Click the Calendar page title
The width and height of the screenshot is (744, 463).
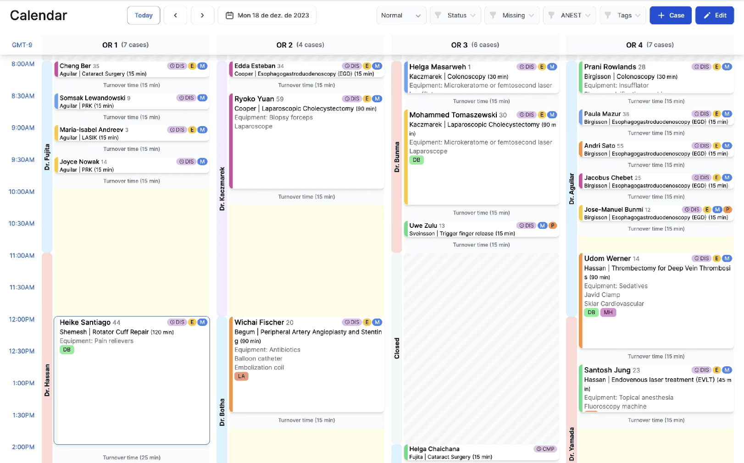pos(39,15)
